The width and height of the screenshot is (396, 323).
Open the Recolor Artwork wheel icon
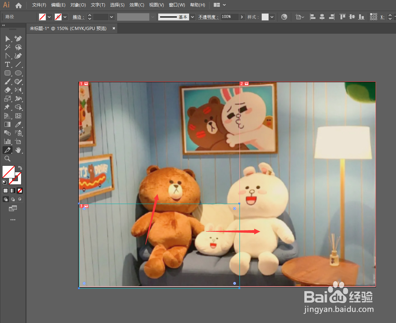click(284, 17)
